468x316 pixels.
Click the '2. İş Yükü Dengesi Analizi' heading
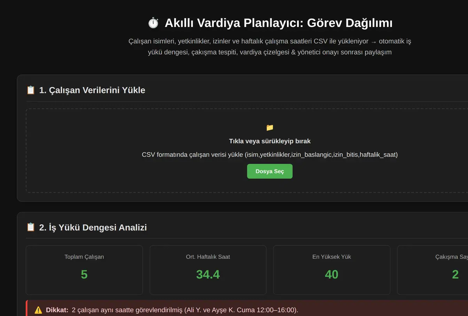pyautogui.click(x=93, y=228)
